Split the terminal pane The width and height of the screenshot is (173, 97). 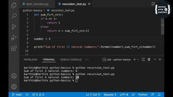143,60
